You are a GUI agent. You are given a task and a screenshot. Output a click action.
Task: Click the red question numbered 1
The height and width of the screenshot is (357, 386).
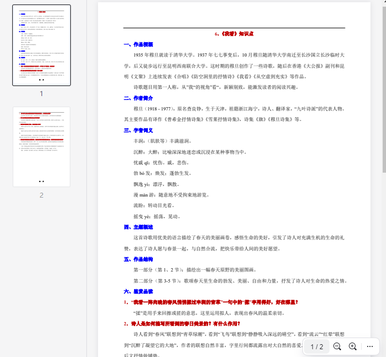click(x=211, y=303)
